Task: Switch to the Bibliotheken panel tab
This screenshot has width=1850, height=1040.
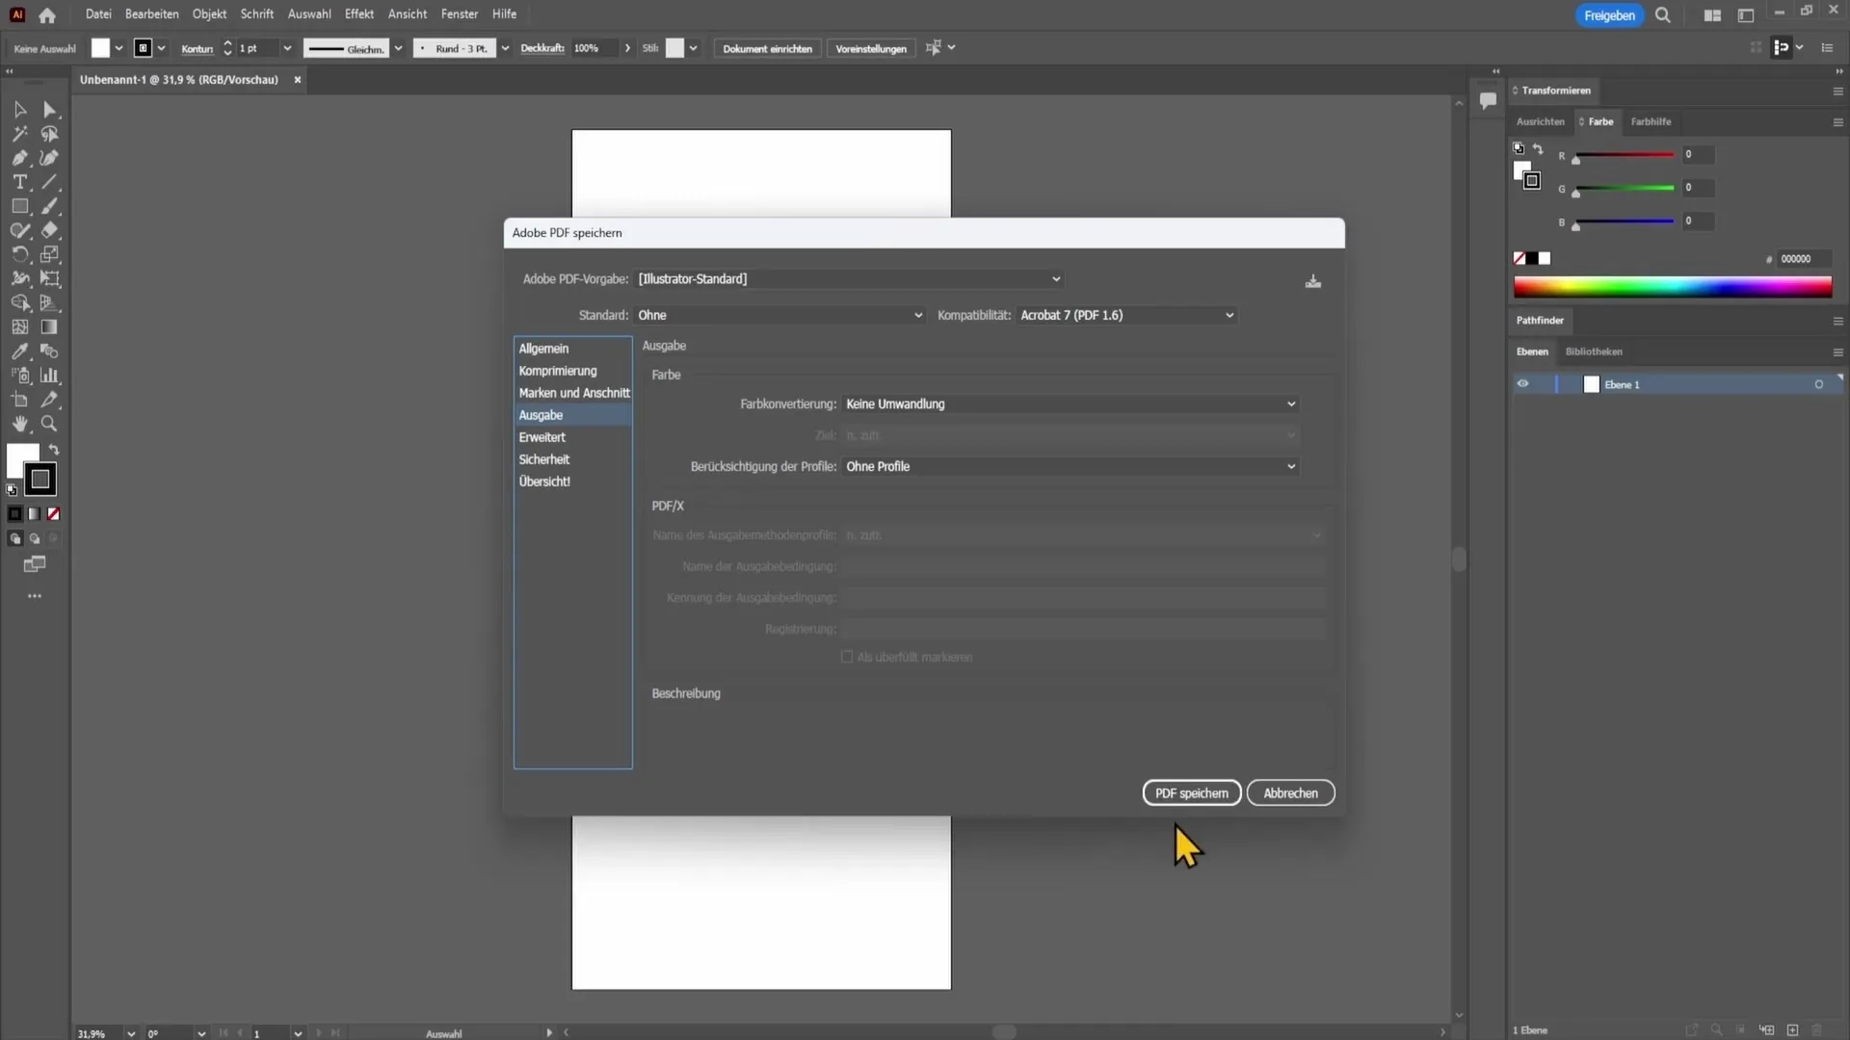Action: 1594,351
